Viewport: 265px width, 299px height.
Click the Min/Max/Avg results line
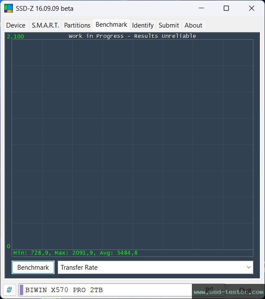click(x=75, y=253)
